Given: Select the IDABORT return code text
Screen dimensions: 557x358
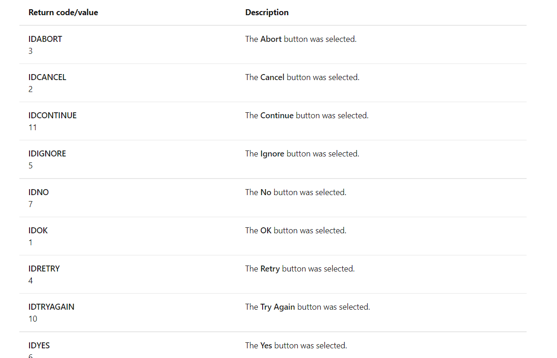Looking at the screenshot, I should pos(45,39).
